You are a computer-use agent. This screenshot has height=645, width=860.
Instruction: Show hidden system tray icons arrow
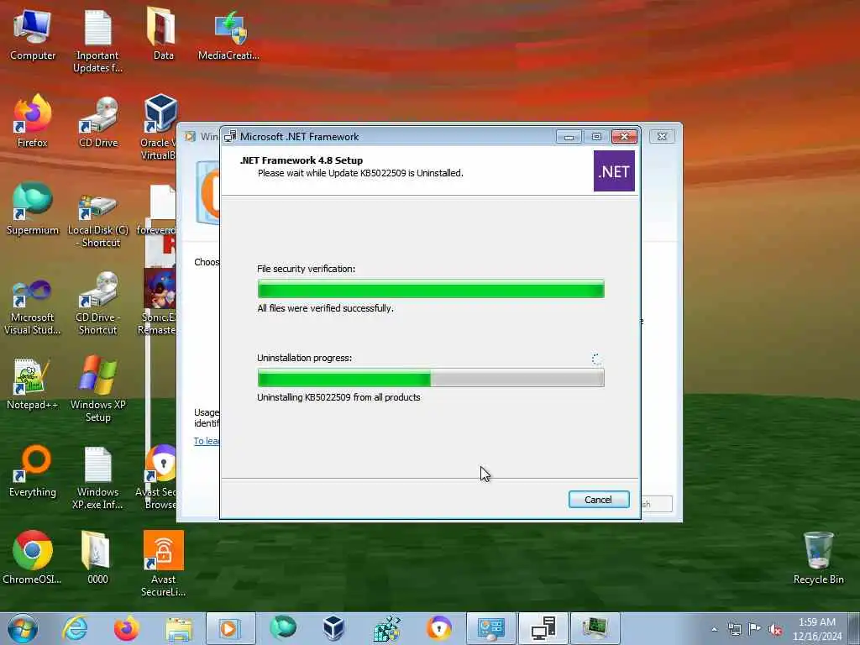714,629
